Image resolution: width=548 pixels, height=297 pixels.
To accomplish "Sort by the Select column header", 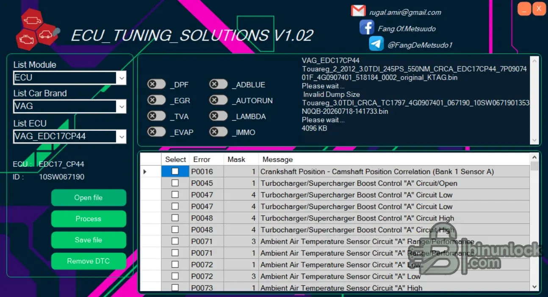I will click(x=175, y=159).
